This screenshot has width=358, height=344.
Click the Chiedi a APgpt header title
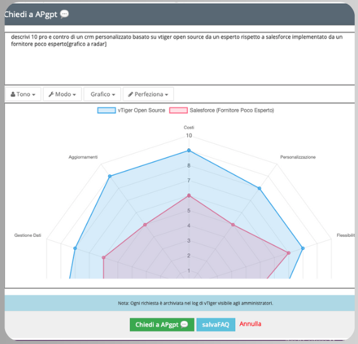[31, 15]
